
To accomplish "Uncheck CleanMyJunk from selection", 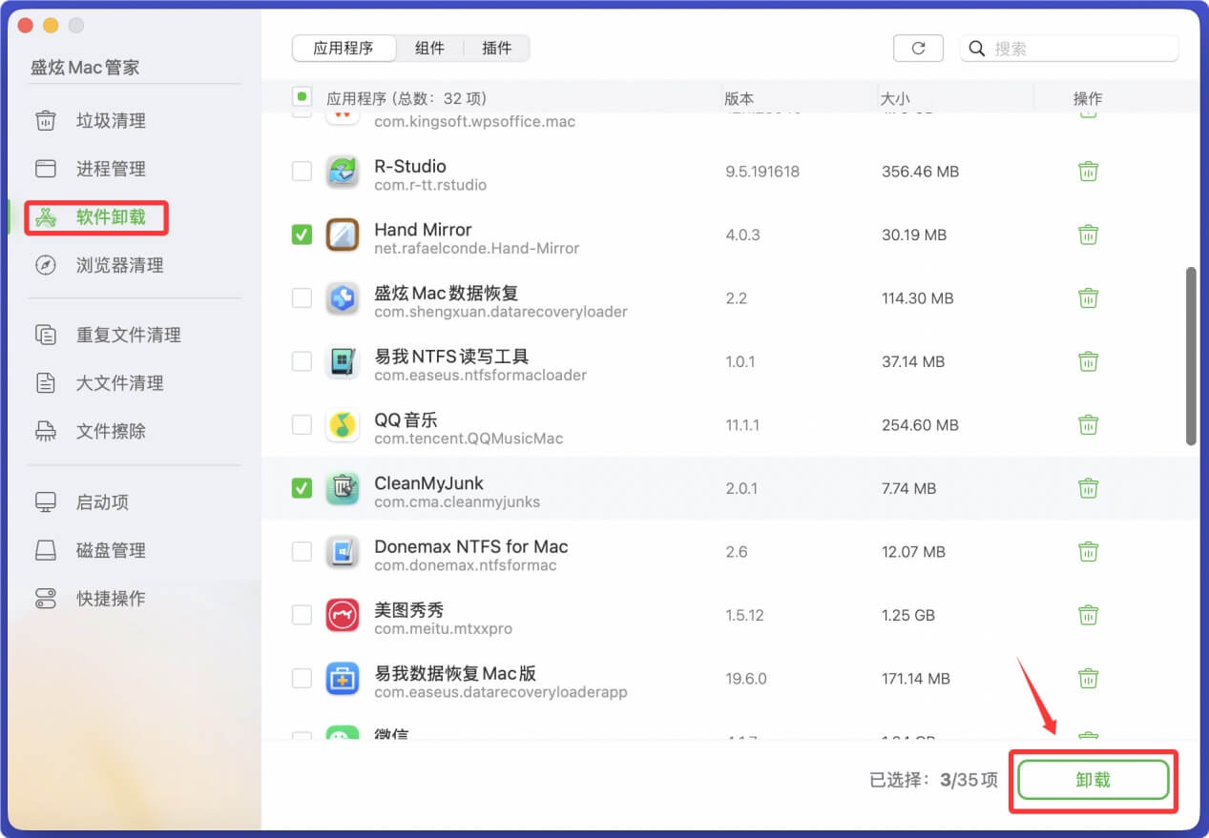I will tap(302, 487).
